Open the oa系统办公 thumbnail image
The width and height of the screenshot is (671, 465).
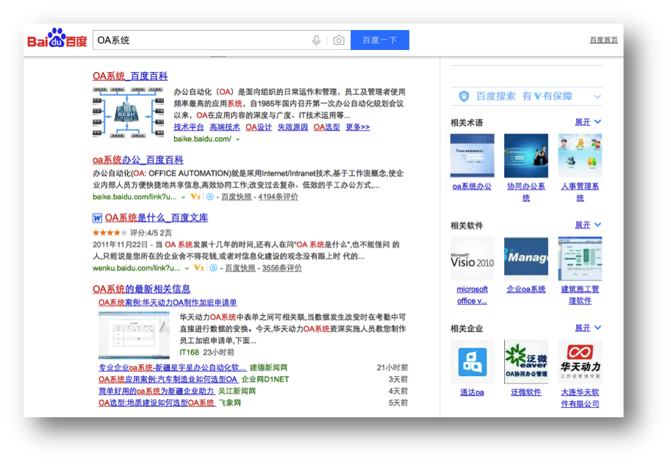click(x=472, y=156)
